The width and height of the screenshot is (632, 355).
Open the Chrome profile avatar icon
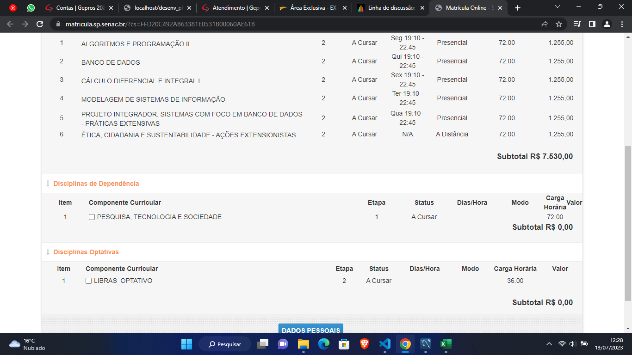(x=607, y=24)
